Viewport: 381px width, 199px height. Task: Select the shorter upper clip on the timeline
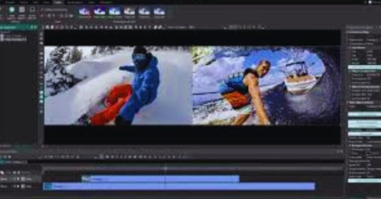click(x=160, y=179)
